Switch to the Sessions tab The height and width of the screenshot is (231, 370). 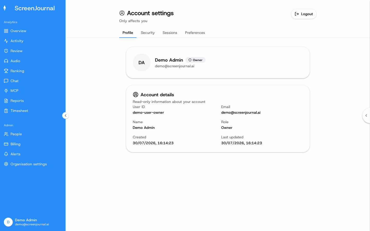pyautogui.click(x=170, y=33)
